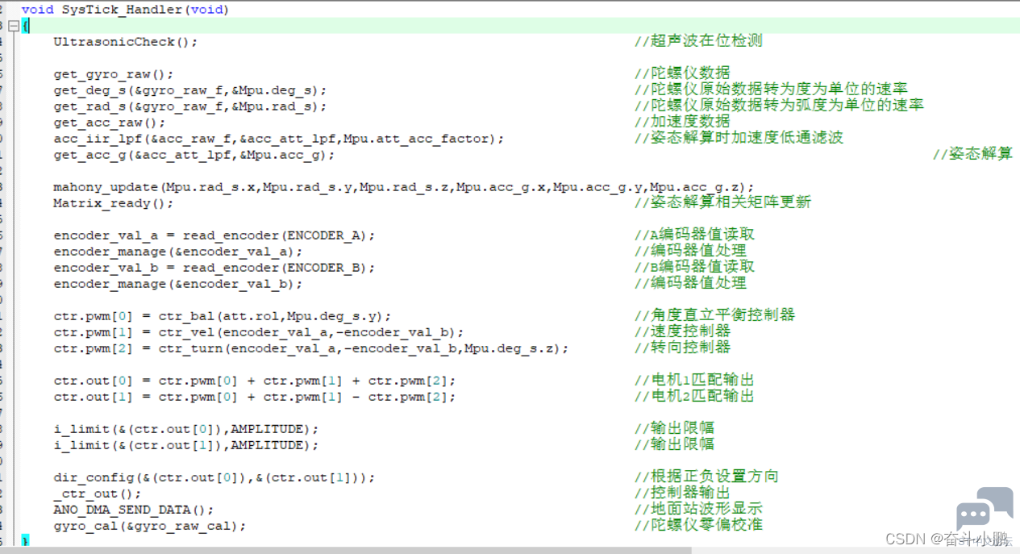The image size is (1020, 554).
Task: Select the 'dir_config(...)' function call line
Action: (x=214, y=477)
